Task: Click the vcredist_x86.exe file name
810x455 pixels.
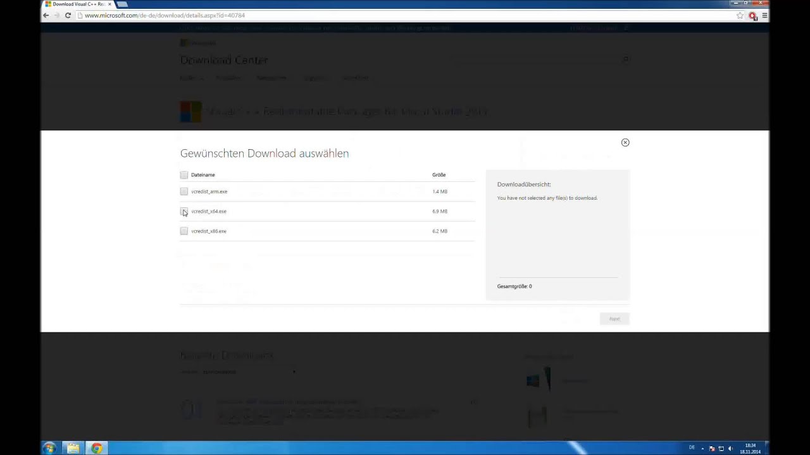Action: (x=209, y=231)
